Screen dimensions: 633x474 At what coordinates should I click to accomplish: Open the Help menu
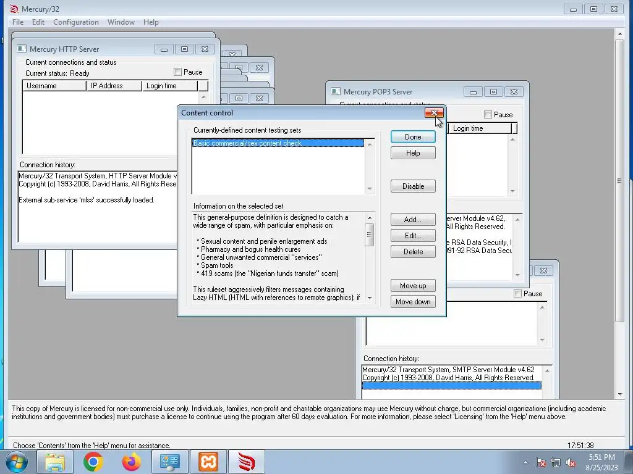point(151,22)
